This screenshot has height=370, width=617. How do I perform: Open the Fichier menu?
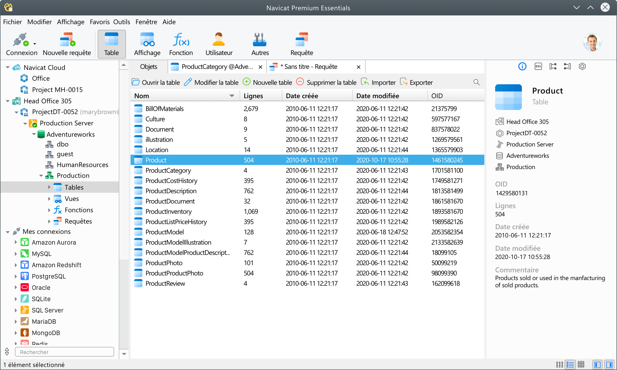click(x=12, y=22)
